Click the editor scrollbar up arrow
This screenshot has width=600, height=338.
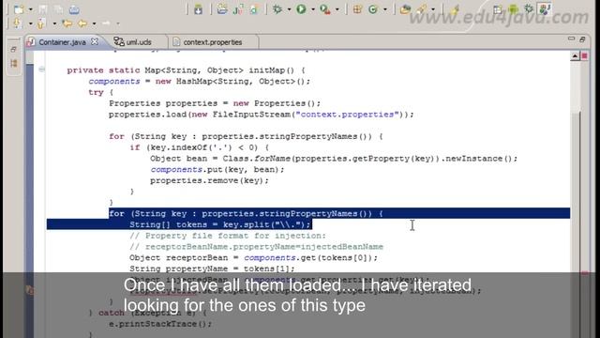575,56
